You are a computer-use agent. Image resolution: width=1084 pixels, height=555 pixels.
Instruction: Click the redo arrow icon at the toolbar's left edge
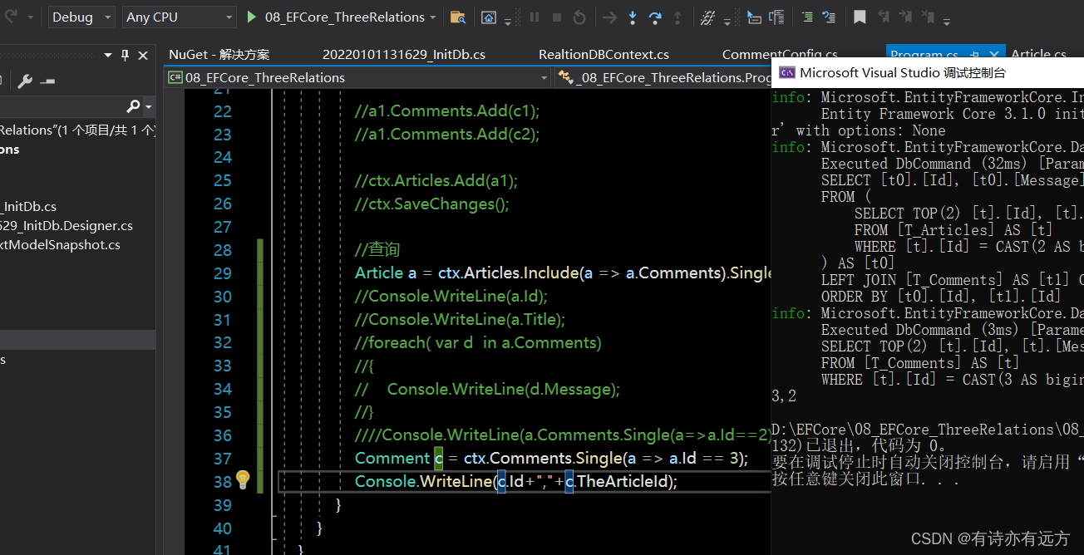pyautogui.click(x=9, y=17)
